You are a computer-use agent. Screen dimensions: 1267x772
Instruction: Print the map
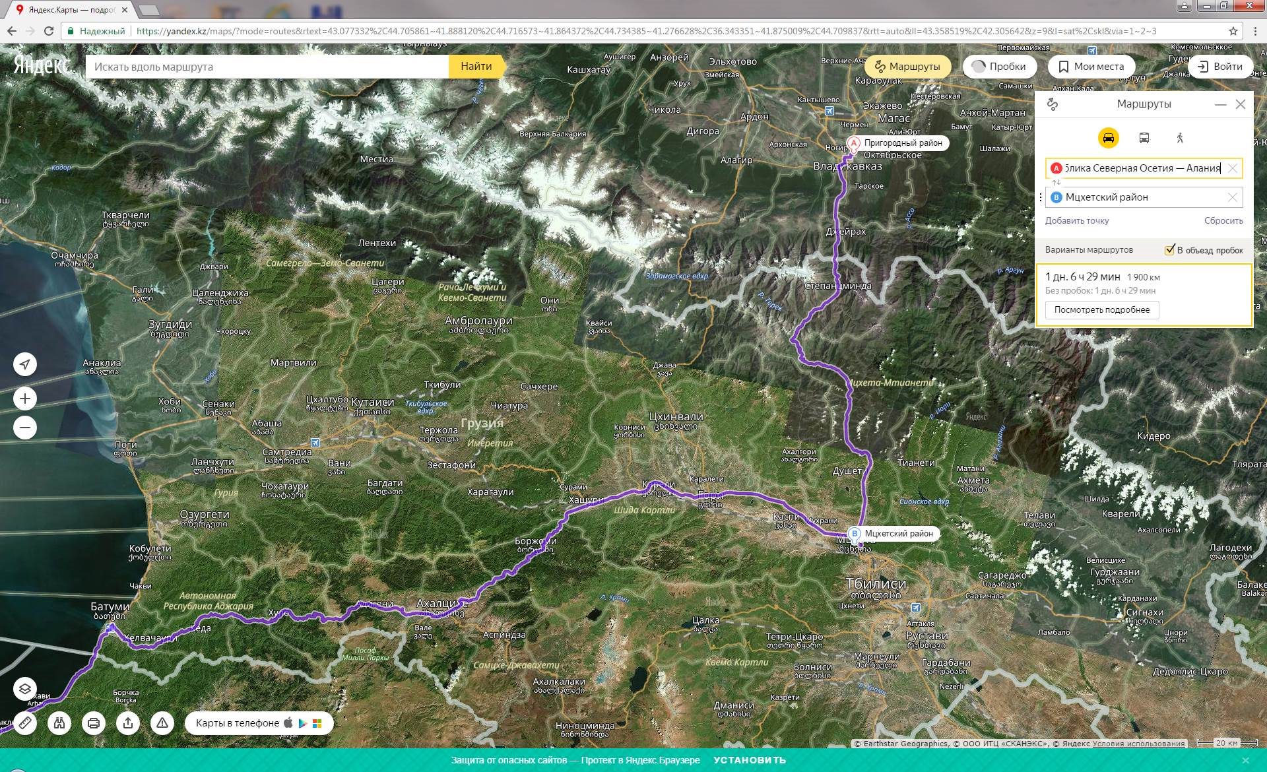point(94,723)
